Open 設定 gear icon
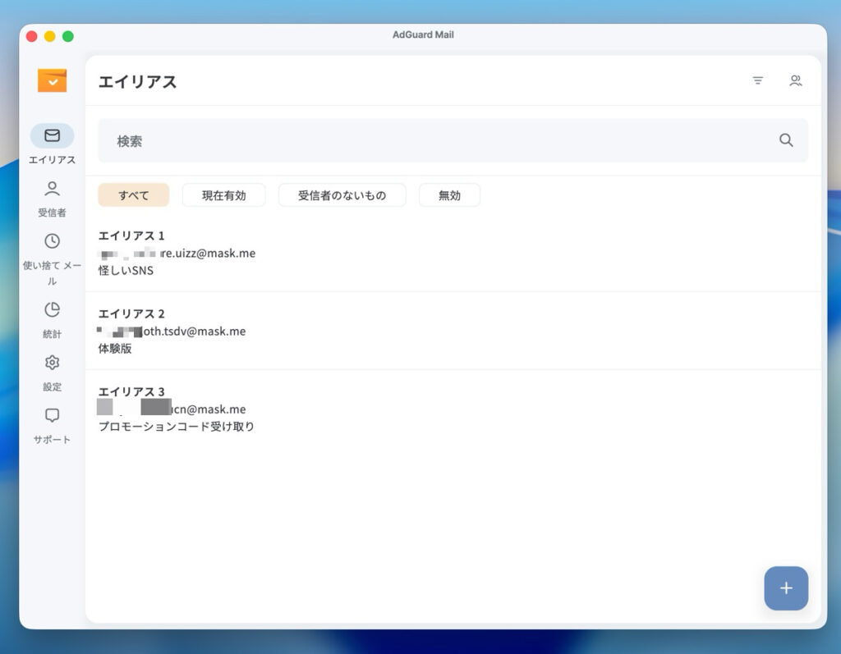 click(x=52, y=363)
